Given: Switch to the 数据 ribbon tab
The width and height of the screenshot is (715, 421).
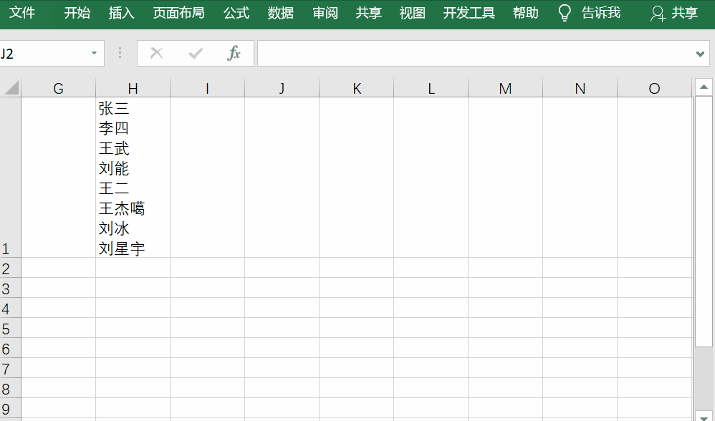Looking at the screenshot, I should tap(280, 12).
